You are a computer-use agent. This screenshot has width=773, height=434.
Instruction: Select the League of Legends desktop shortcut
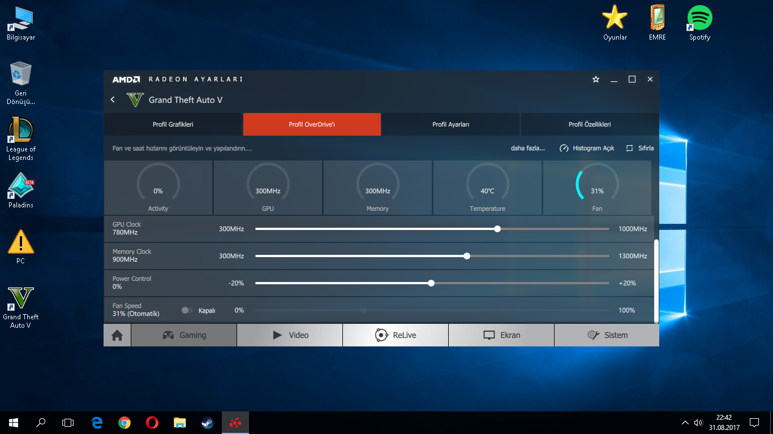point(21,138)
